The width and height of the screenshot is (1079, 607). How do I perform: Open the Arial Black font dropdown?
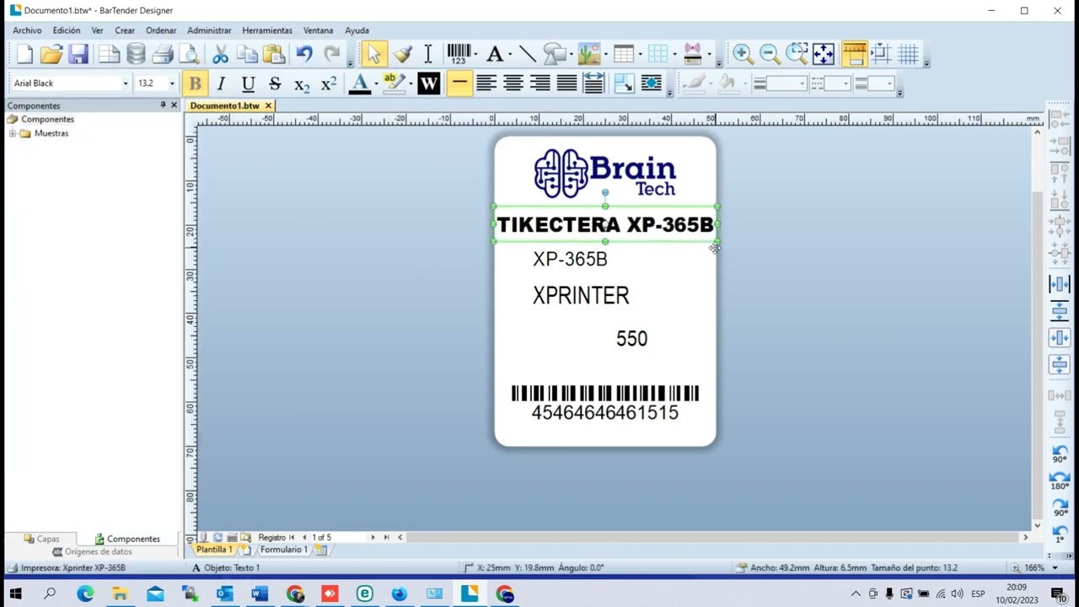[126, 83]
